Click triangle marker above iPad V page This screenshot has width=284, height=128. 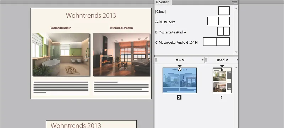(222, 66)
